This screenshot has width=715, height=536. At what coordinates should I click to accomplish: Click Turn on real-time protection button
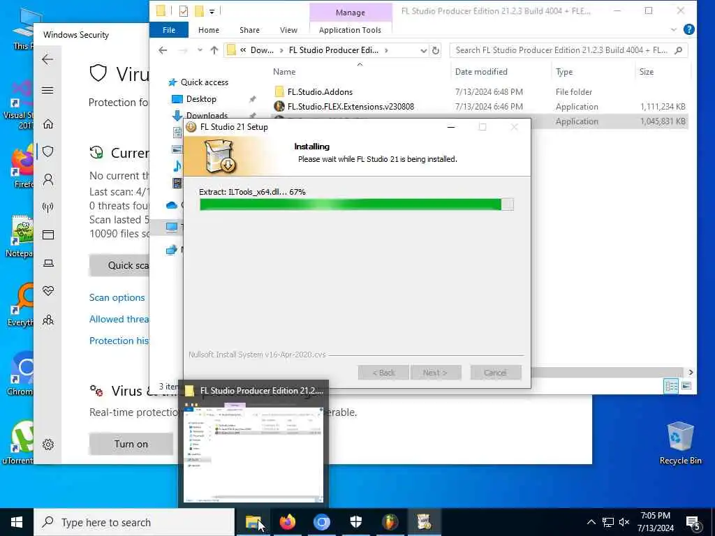131,443
